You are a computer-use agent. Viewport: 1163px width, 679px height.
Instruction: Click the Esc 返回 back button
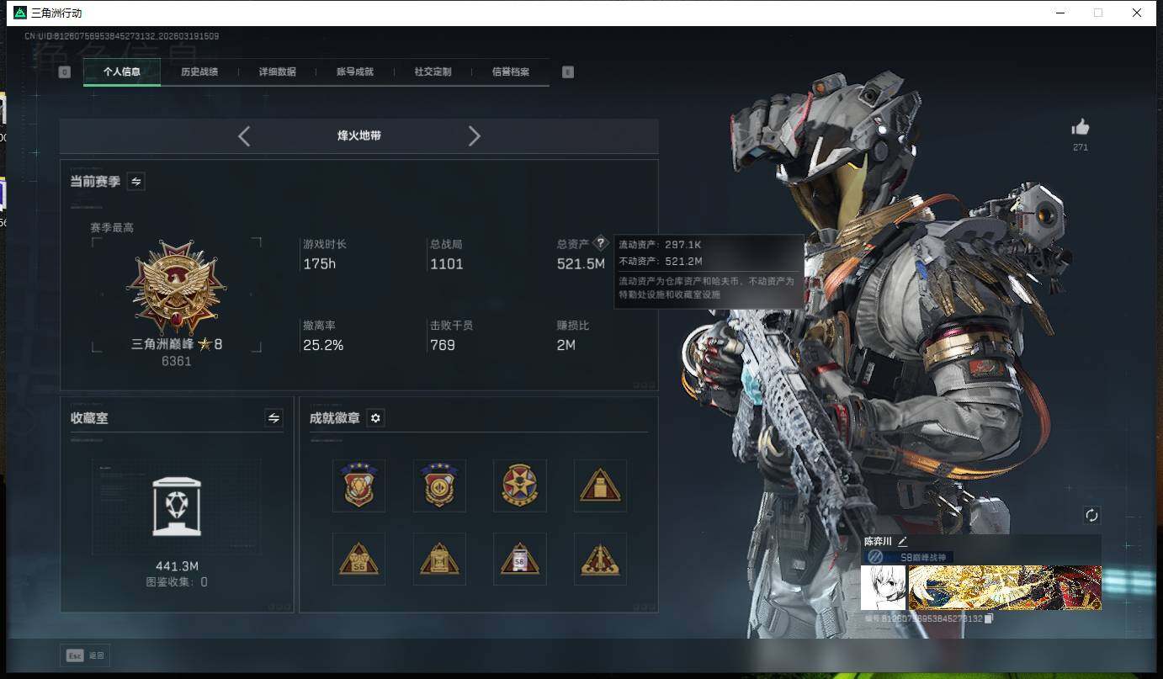(x=85, y=655)
